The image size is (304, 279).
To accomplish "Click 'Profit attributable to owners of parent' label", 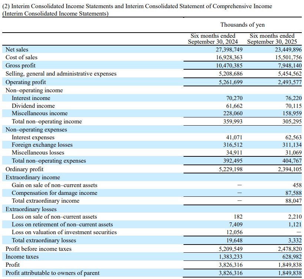I will [x=52, y=273].
